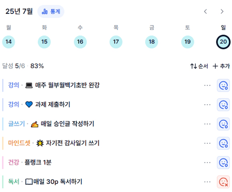The width and height of the screenshot is (232, 192).
Task: Open the 마인드셋 category label
Action: pyautogui.click(x=19, y=143)
